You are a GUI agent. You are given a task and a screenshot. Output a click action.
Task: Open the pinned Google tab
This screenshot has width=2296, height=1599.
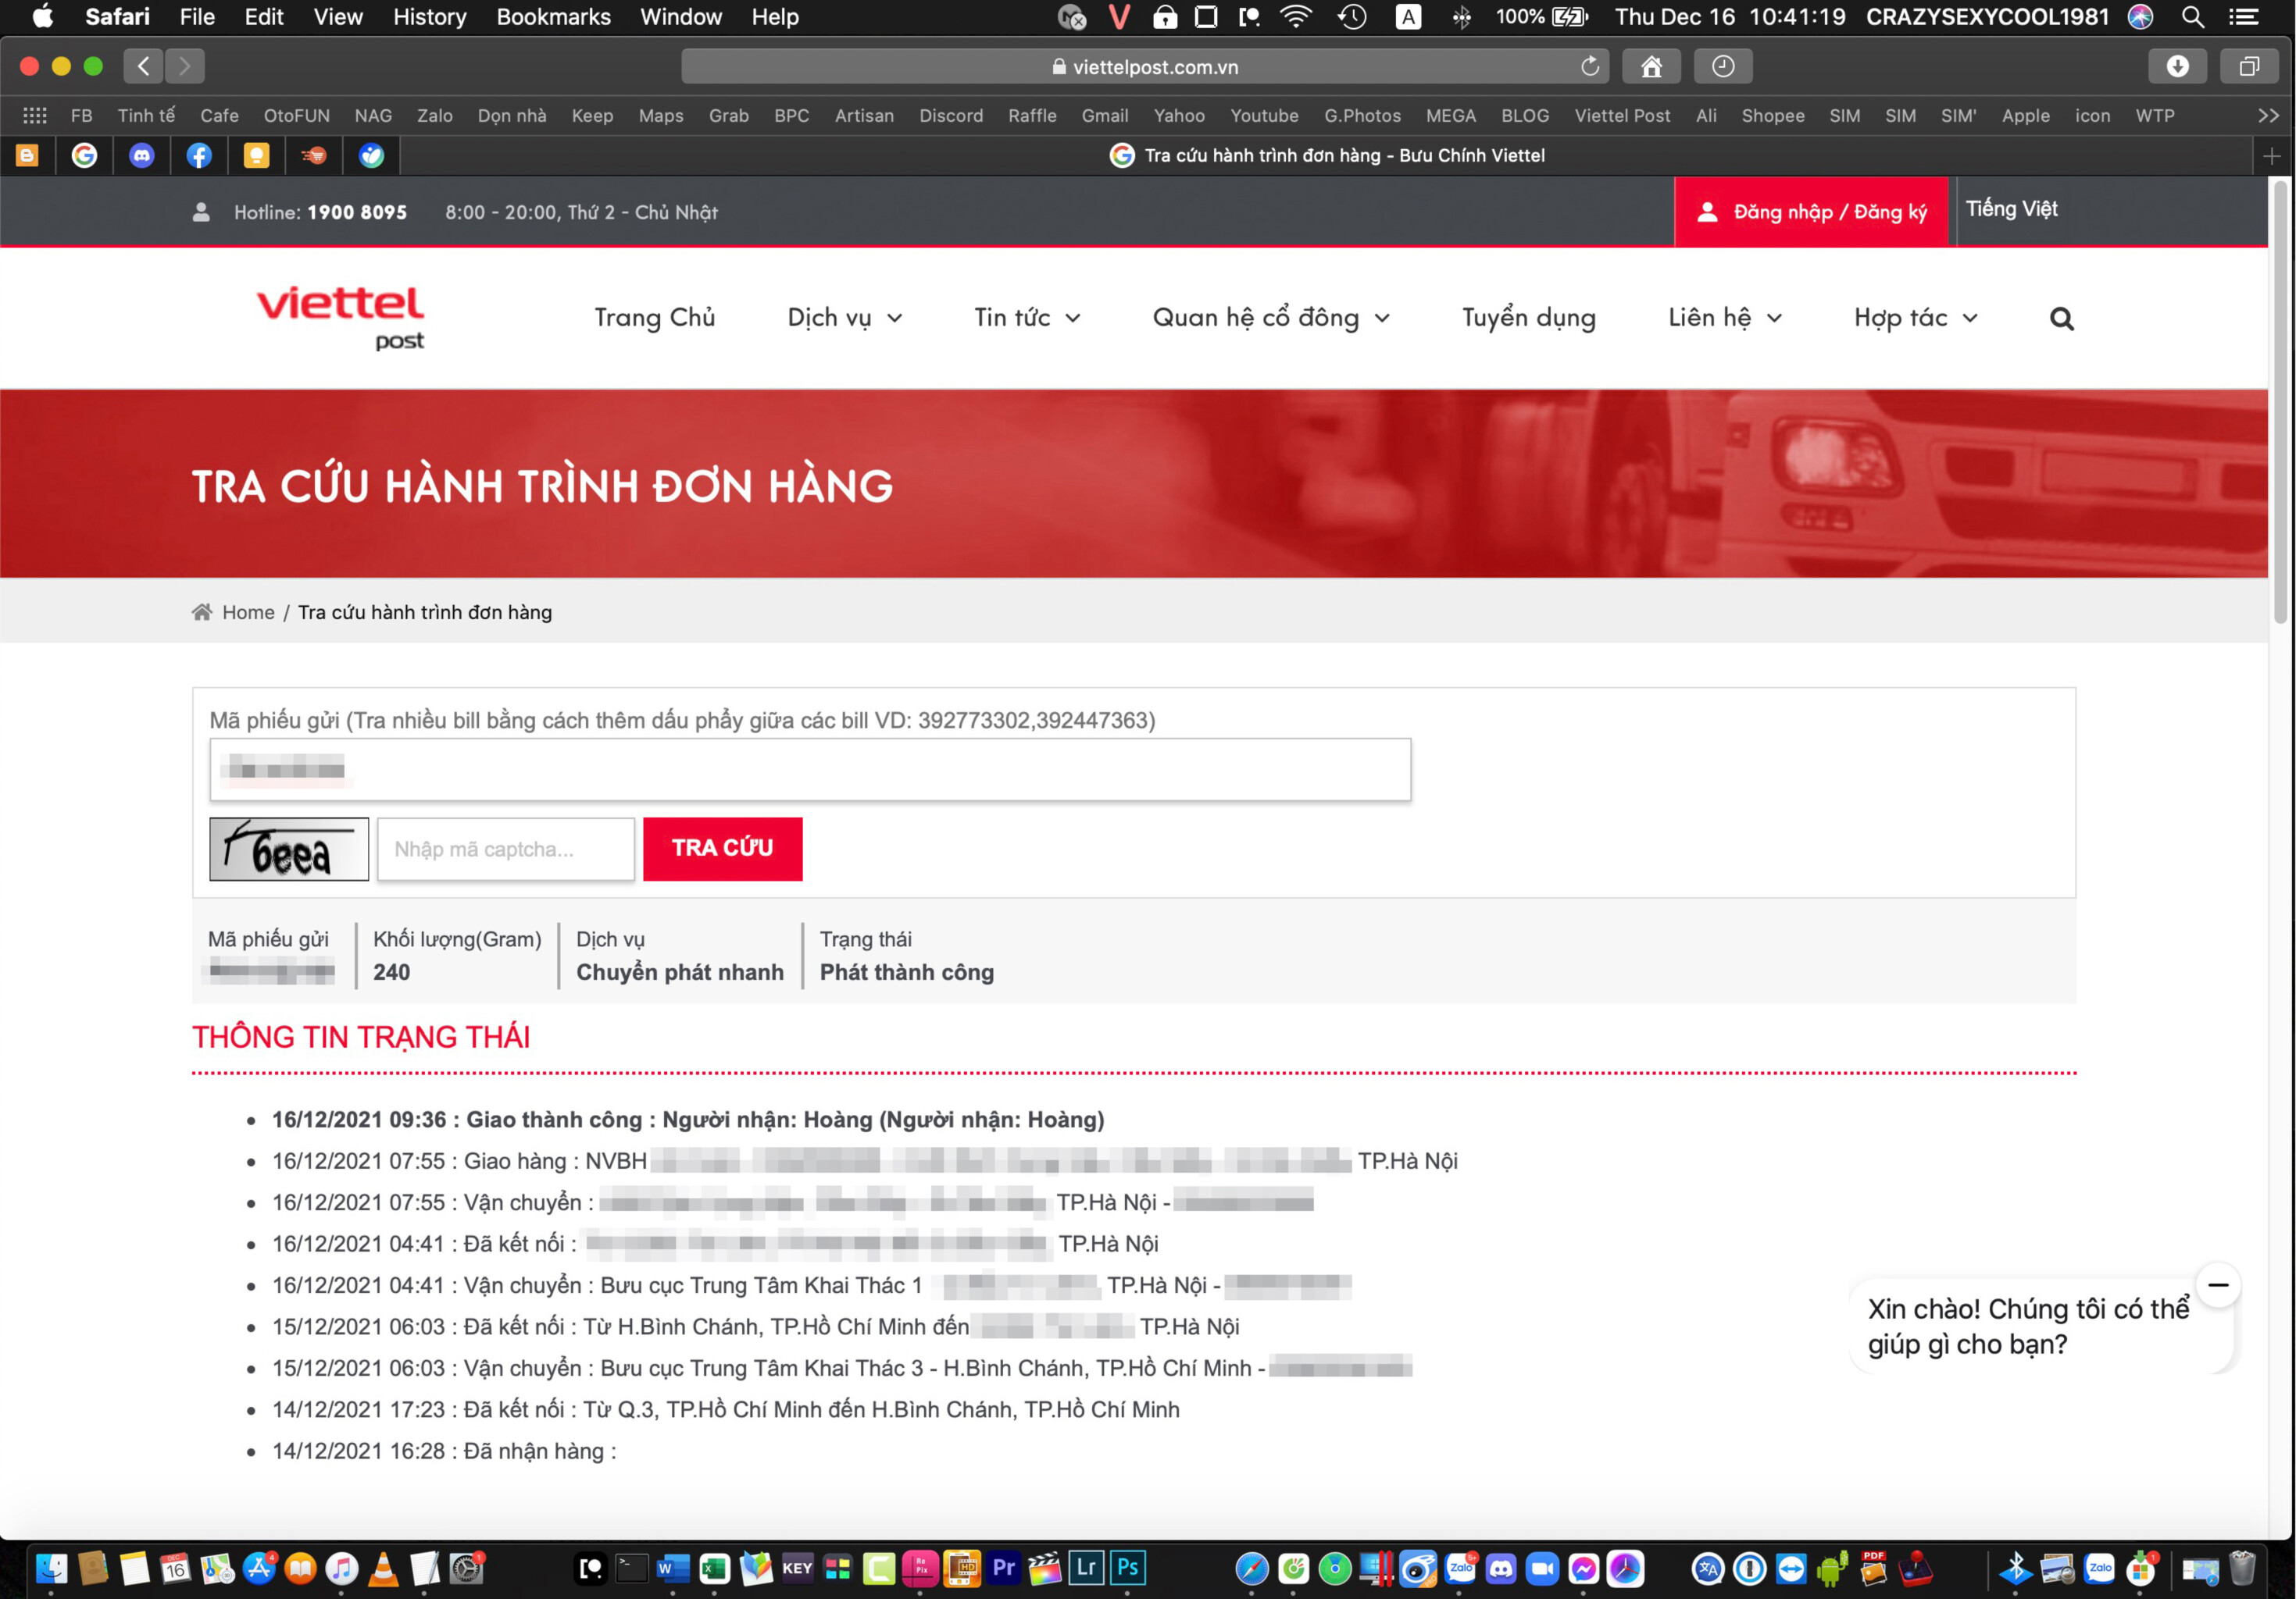click(85, 156)
